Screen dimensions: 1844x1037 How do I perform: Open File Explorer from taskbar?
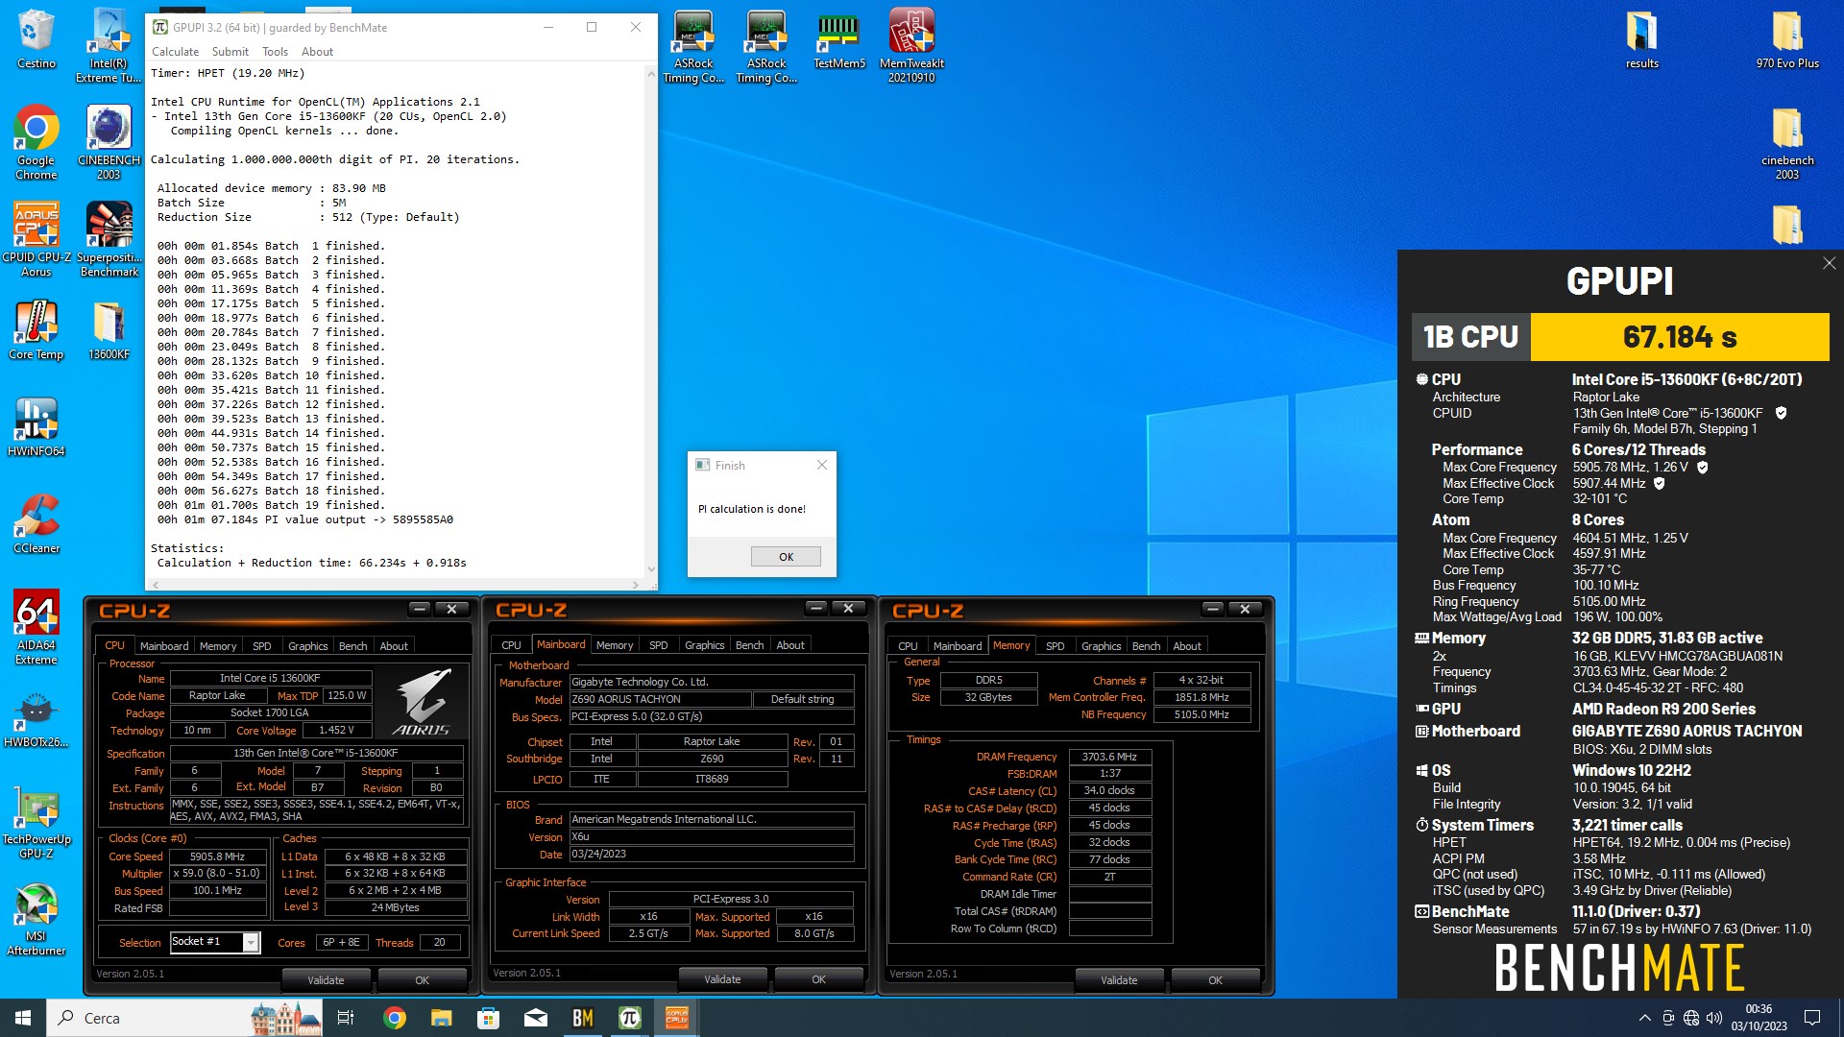[x=441, y=1018]
